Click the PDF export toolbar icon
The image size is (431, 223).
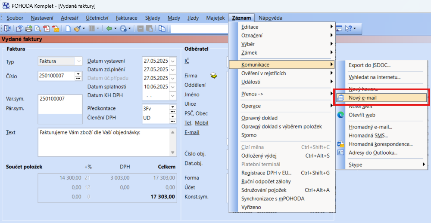click(47, 29)
